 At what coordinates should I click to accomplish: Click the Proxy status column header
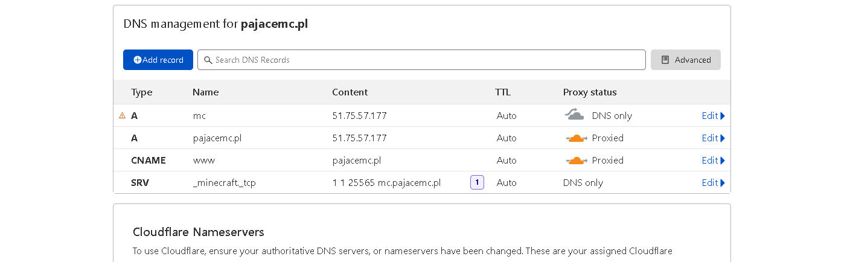(590, 92)
